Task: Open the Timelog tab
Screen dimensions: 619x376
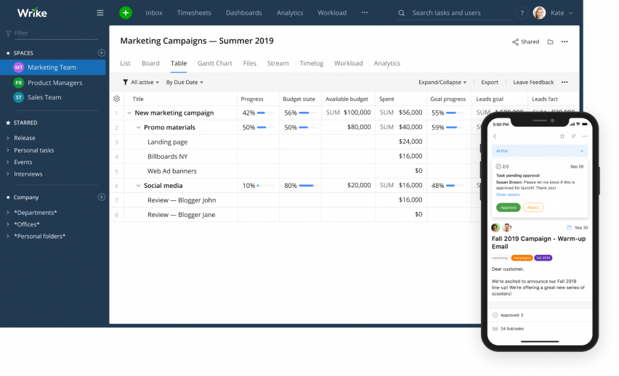Action: [312, 63]
